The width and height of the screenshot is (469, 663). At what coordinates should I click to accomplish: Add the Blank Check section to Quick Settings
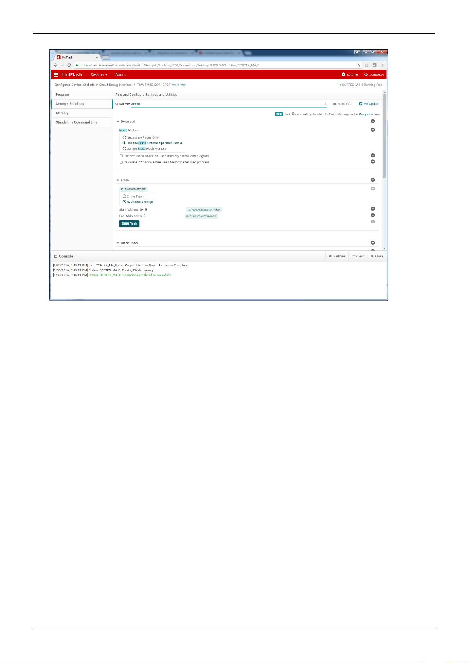click(x=373, y=243)
